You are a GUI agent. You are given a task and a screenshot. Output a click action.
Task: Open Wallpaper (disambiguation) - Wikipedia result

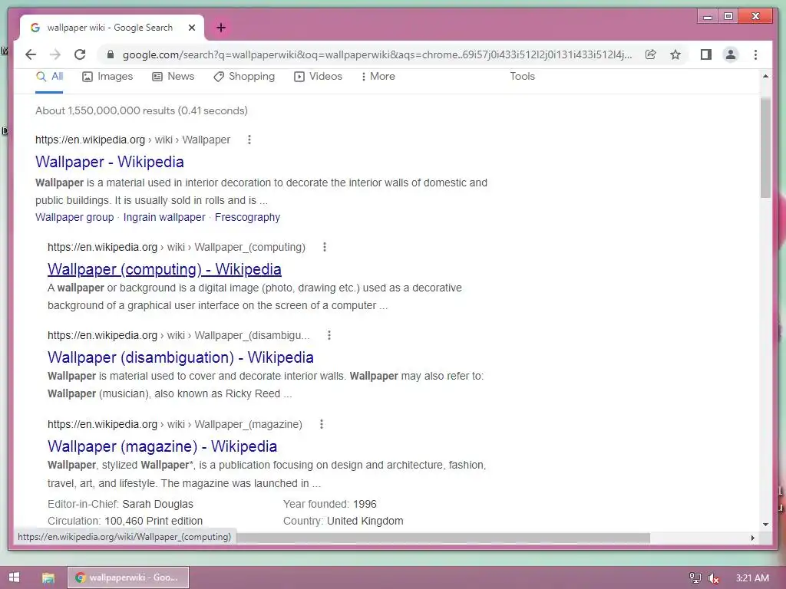coord(180,357)
